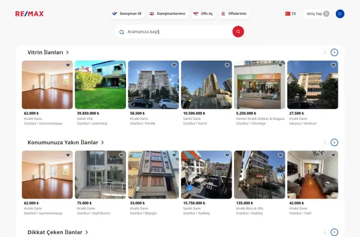This screenshot has height=237, width=360.
Task: Open the Beyoğlu building photo
Action: (x=154, y=175)
